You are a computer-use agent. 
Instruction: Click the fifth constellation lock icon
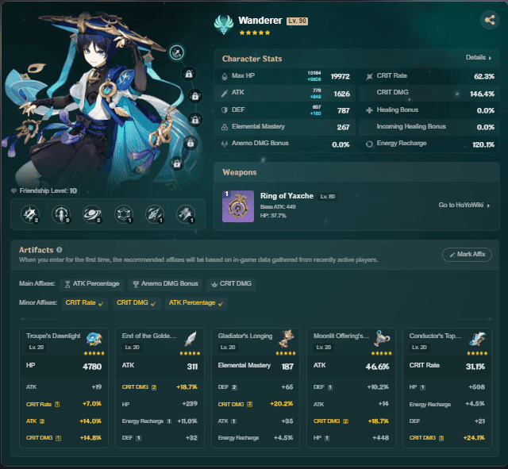tap(190, 143)
